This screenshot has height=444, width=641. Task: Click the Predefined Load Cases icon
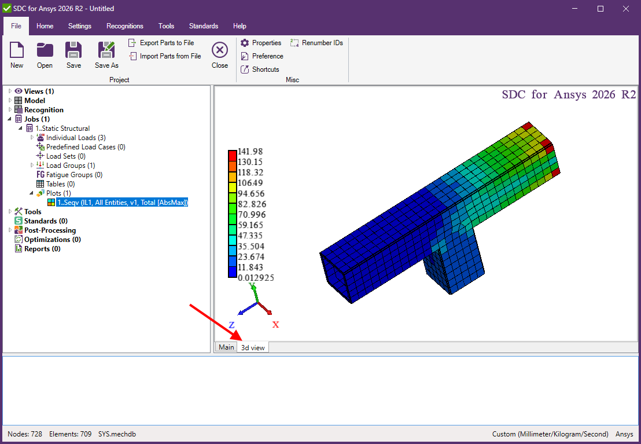pyautogui.click(x=40, y=147)
